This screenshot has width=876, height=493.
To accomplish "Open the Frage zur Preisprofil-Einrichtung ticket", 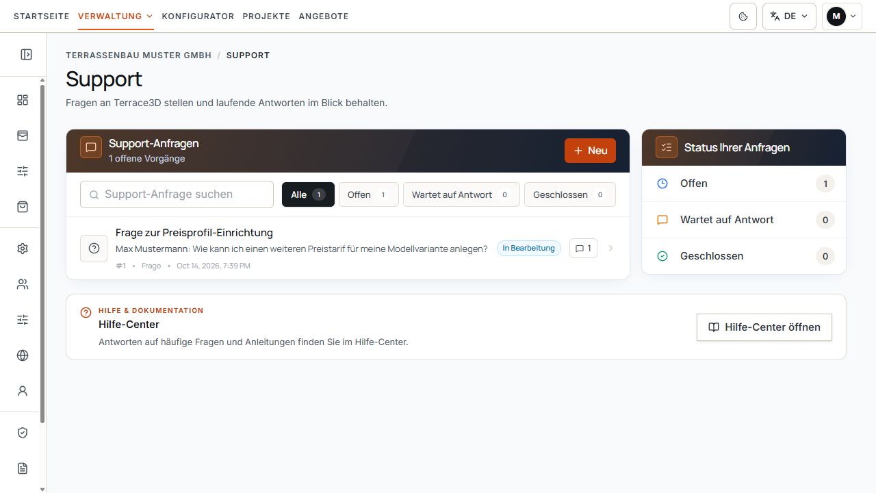I will click(348, 249).
